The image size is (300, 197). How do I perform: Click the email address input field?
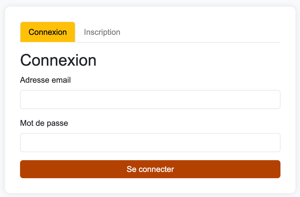pyautogui.click(x=150, y=99)
